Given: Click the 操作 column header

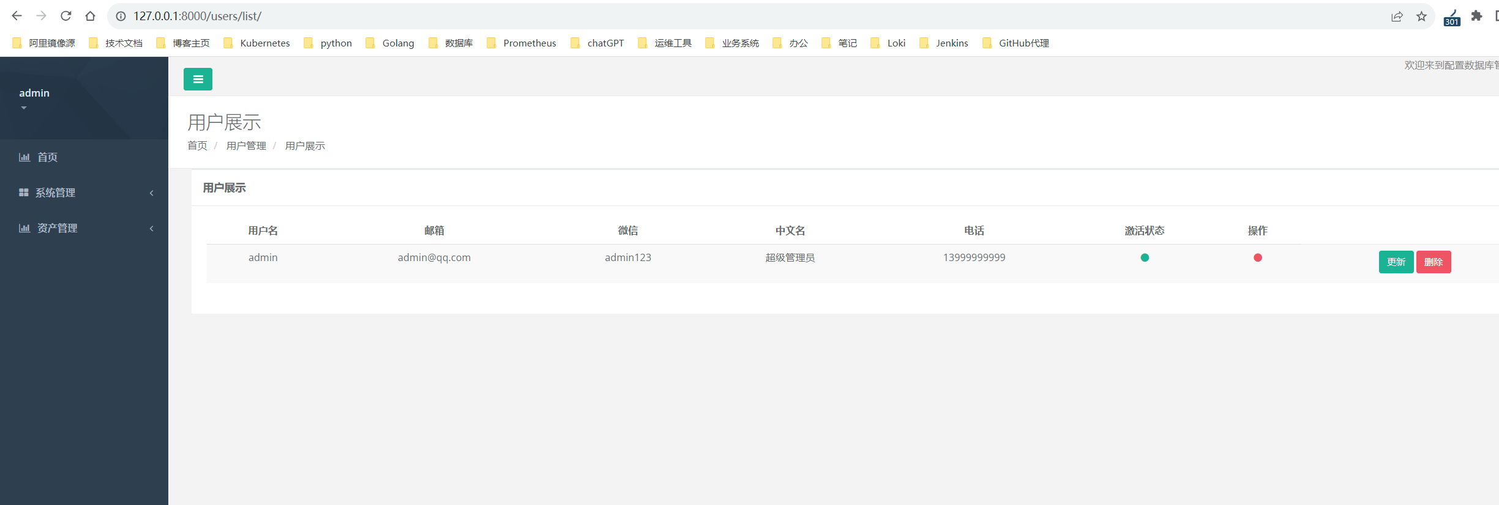Looking at the screenshot, I should [x=1258, y=230].
